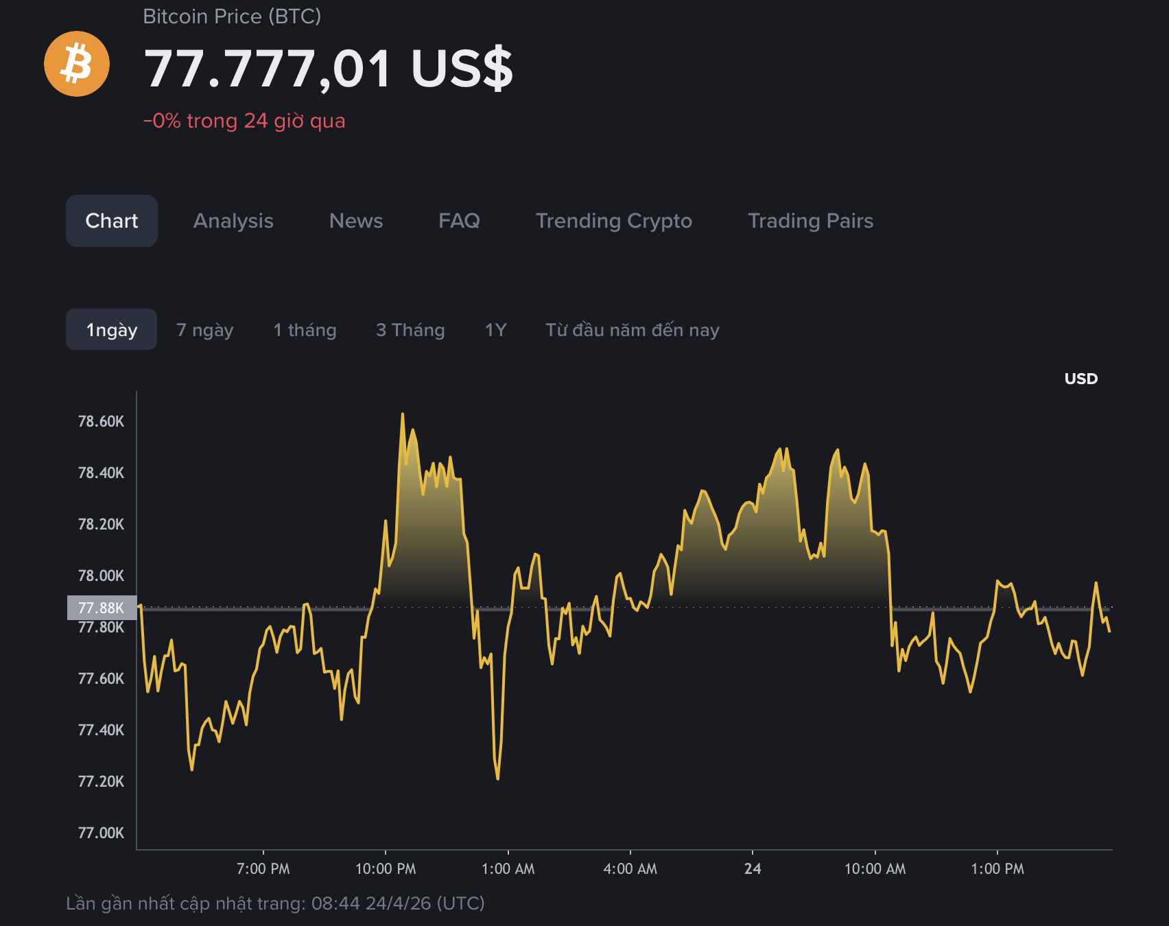
Task: Select the 3 Tháng range
Action: point(409,329)
